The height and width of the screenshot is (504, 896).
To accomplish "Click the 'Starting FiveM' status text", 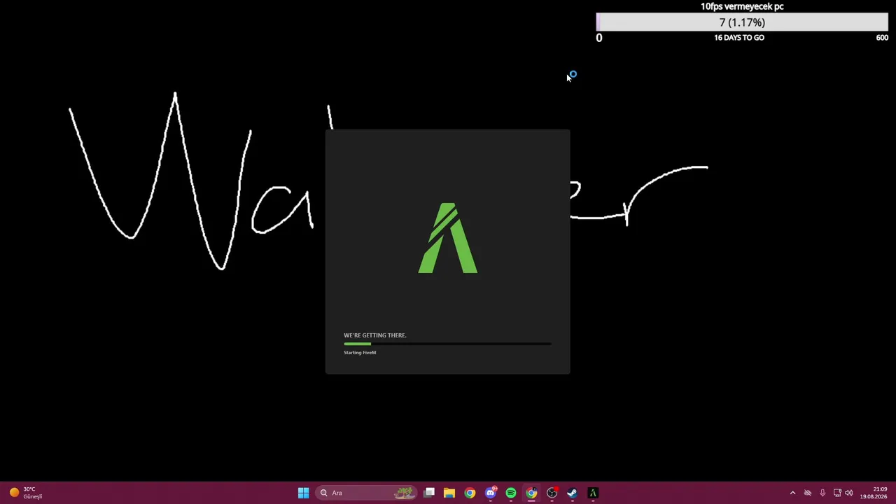I will [x=360, y=352].
